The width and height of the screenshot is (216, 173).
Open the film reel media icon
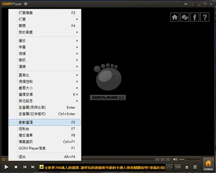pos(185,17)
